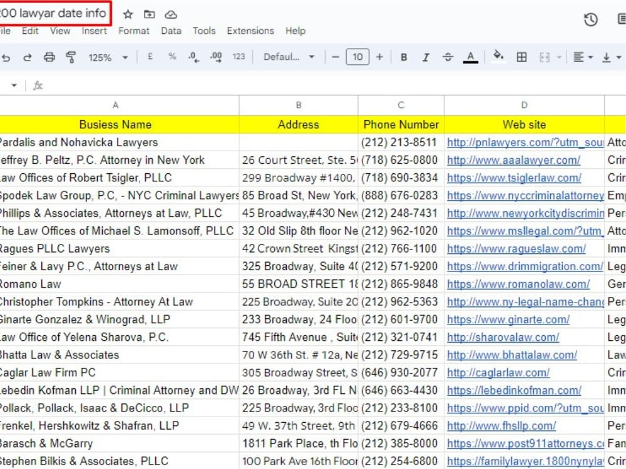
Task: Open horizontal align dropdown
Action: [582, 58]
